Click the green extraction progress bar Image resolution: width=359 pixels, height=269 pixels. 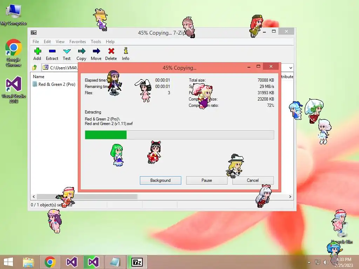179,135
